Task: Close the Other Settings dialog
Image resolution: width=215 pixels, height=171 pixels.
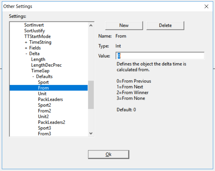Action: 206,6
